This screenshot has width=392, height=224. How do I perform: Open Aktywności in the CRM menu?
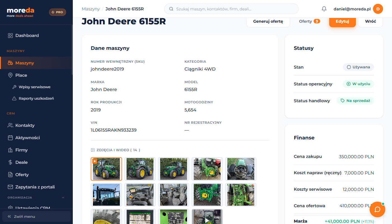[36, 138]
